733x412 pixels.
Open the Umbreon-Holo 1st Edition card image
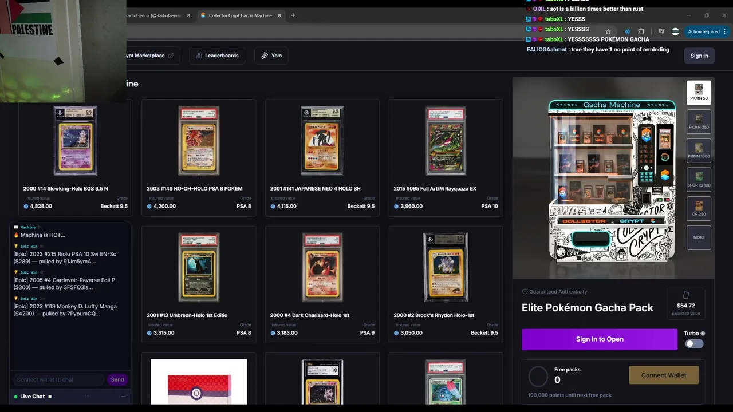click(199, 267)
